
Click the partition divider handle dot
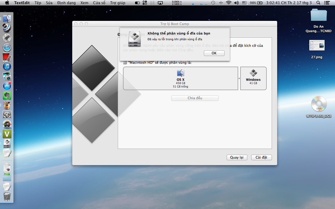click(x=239, y=78)
